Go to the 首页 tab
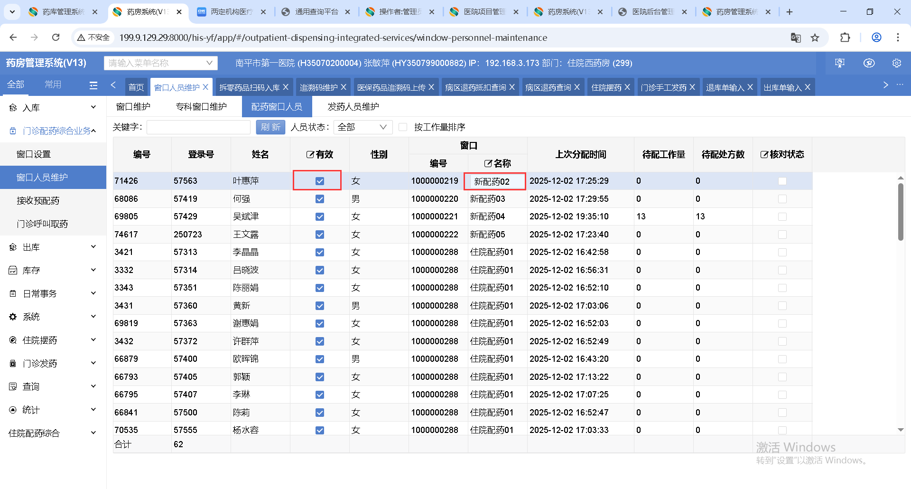This screenshot has height=489, width=911. click(x=136, y=87)
